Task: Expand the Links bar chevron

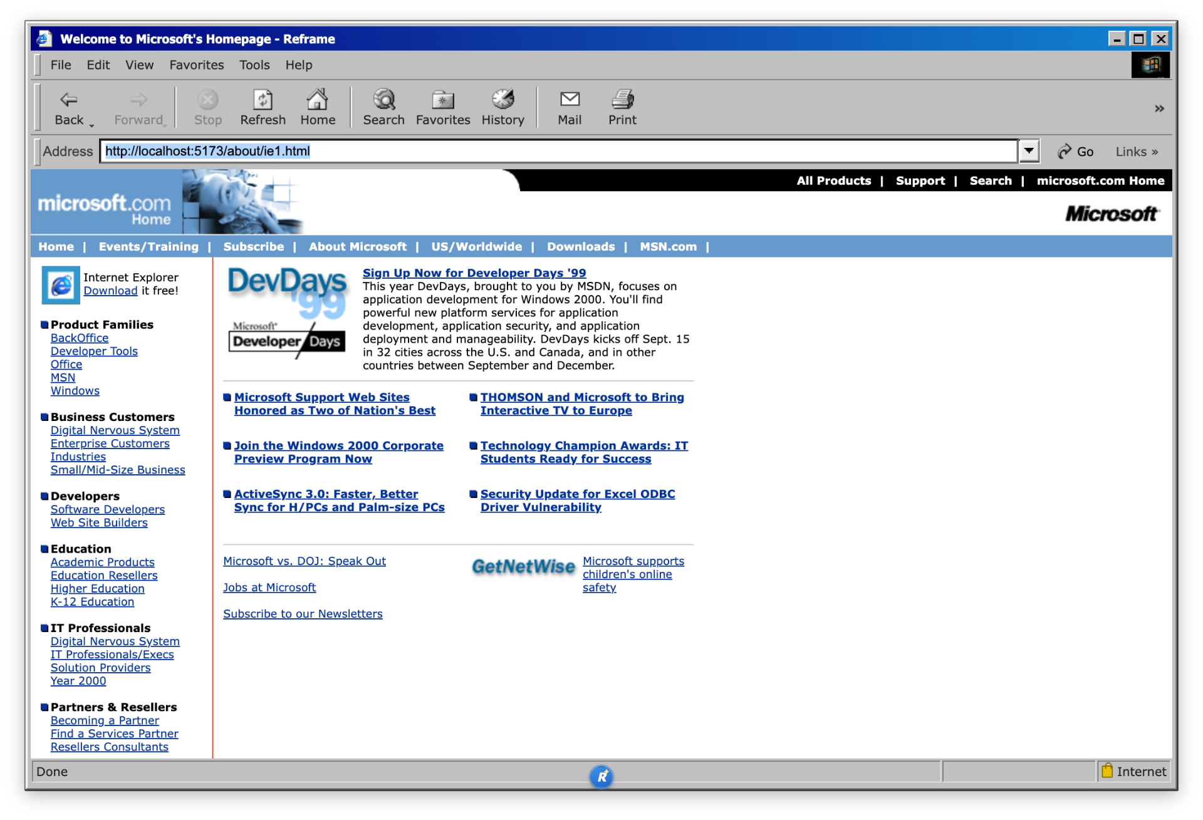Action: (1154, 152)
